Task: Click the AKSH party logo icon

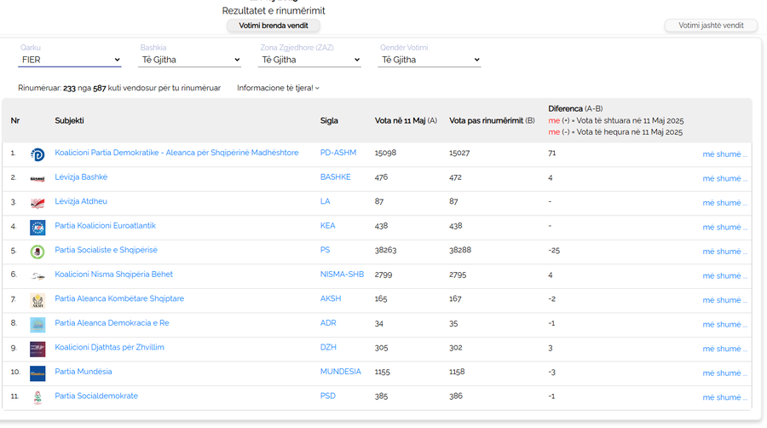Action: coord(37,300)
